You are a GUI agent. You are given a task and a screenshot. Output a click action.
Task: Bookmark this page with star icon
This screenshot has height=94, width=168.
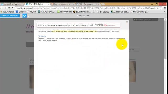[160, 8]
